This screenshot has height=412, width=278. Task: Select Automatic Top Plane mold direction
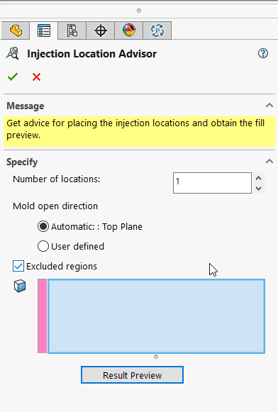tap(43, 226)
